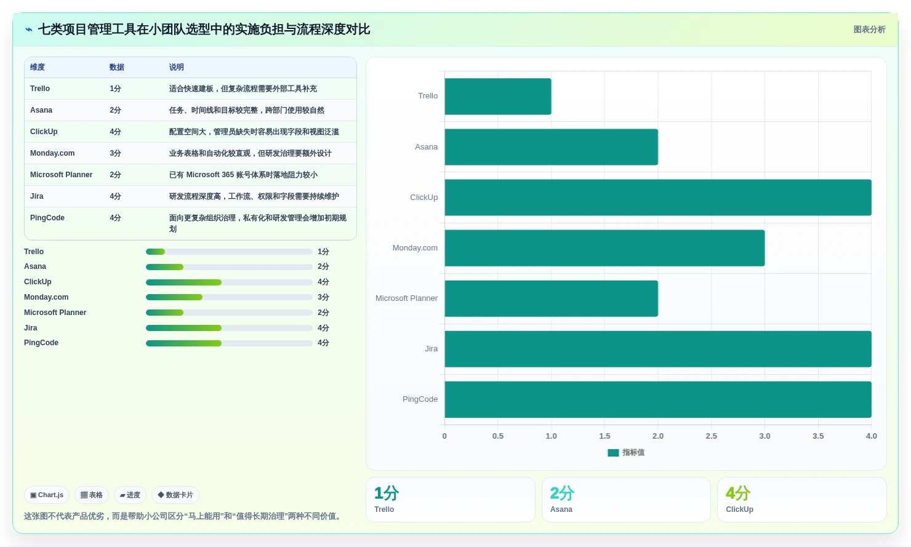Click the 1分 Trello data card

[x=451, y=500]
